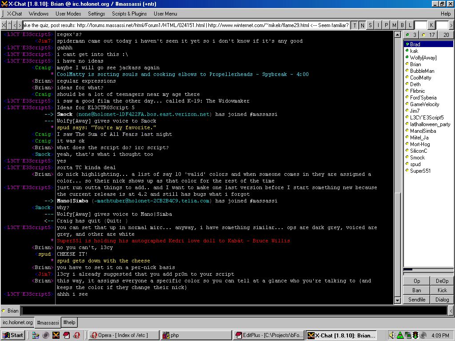Click the Dialog button
Screen dimensions: 455x341
(x=442, y=299)
